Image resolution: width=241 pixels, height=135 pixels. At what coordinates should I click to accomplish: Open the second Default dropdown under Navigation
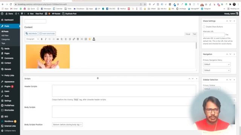point(217,70)
